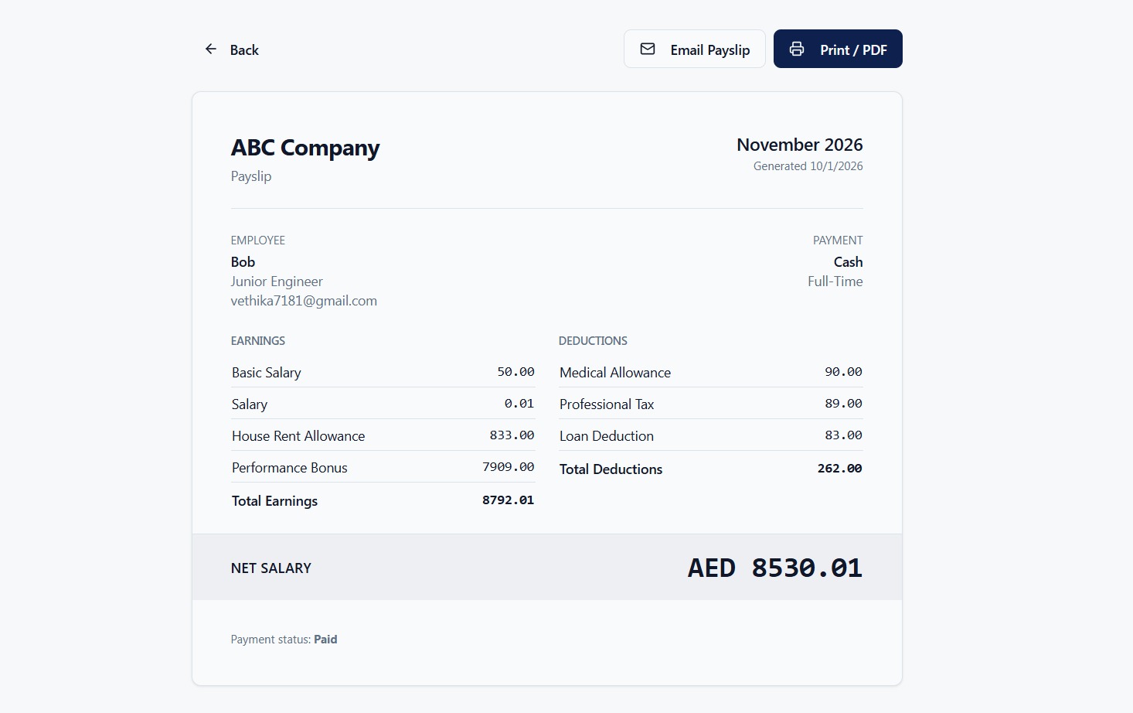Click the 90.00 Medical Allowance amount
The height and width of the screenshot is (713, 1133).
point(843,372)
